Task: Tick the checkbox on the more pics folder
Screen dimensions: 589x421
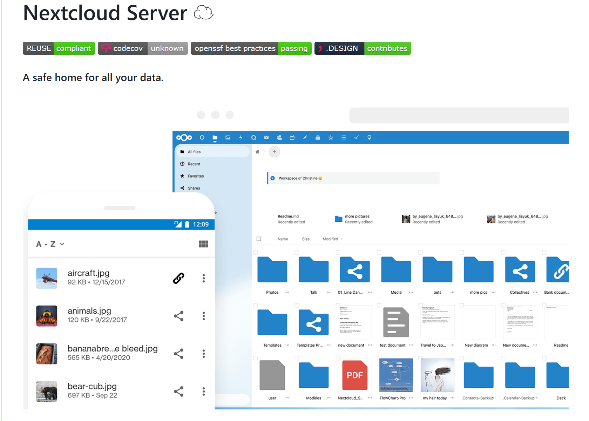Action: point(462,252)
